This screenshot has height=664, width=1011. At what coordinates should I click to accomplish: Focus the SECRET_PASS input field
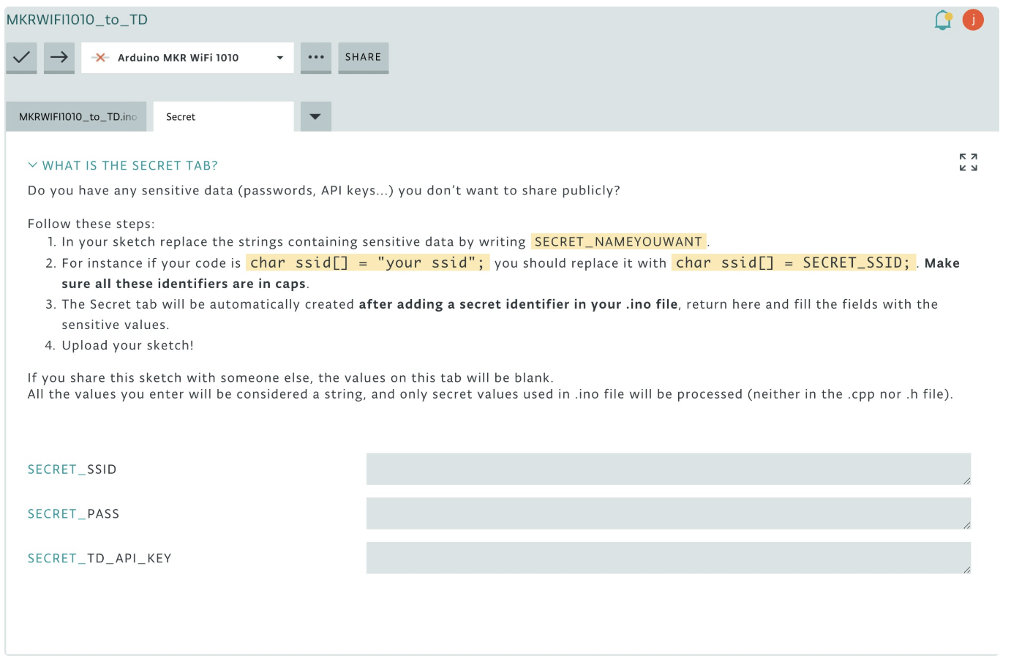667,513
